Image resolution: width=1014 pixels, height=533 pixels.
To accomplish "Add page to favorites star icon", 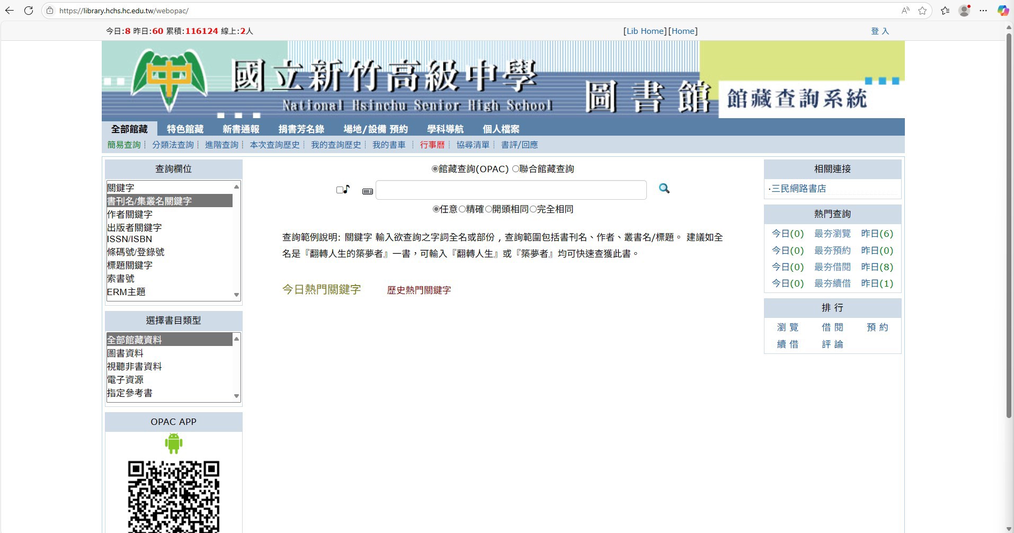I will [x=922, y=11].
